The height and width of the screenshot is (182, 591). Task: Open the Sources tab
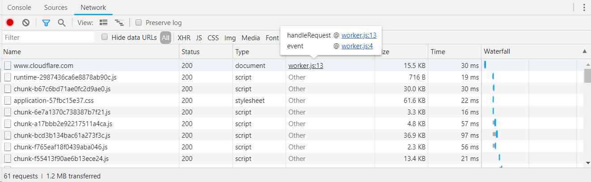(x=56, y=8)
